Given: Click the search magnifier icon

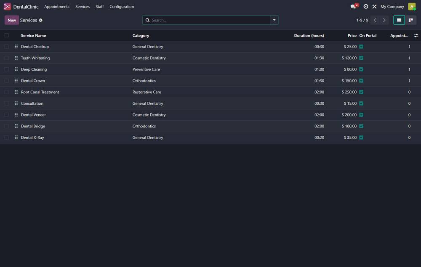Looking at the screenshot, I should pyautogui.click(x=147, y=20).
